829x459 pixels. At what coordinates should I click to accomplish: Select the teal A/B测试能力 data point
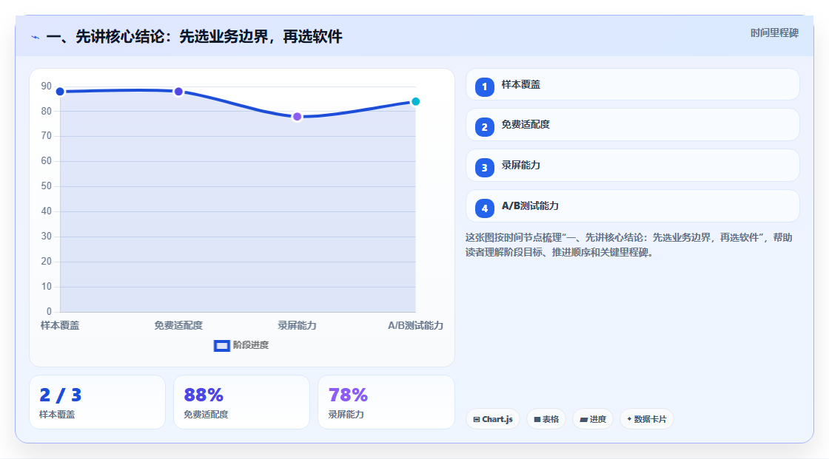(415, 101)
